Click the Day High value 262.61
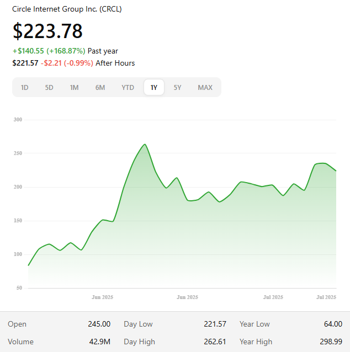Image resolution: width=350 pixels, height=352 pixels. (215, 342)
